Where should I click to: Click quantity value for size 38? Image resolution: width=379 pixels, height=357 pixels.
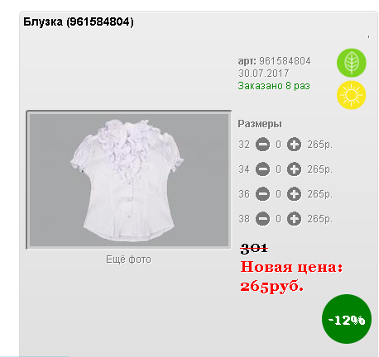pos(278,219)
